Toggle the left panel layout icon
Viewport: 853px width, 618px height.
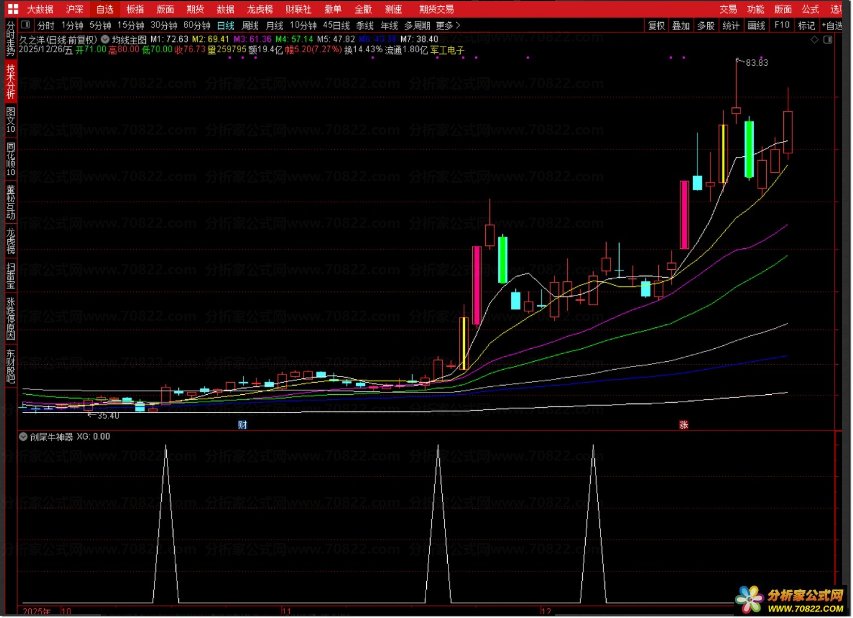coord(26,25)
